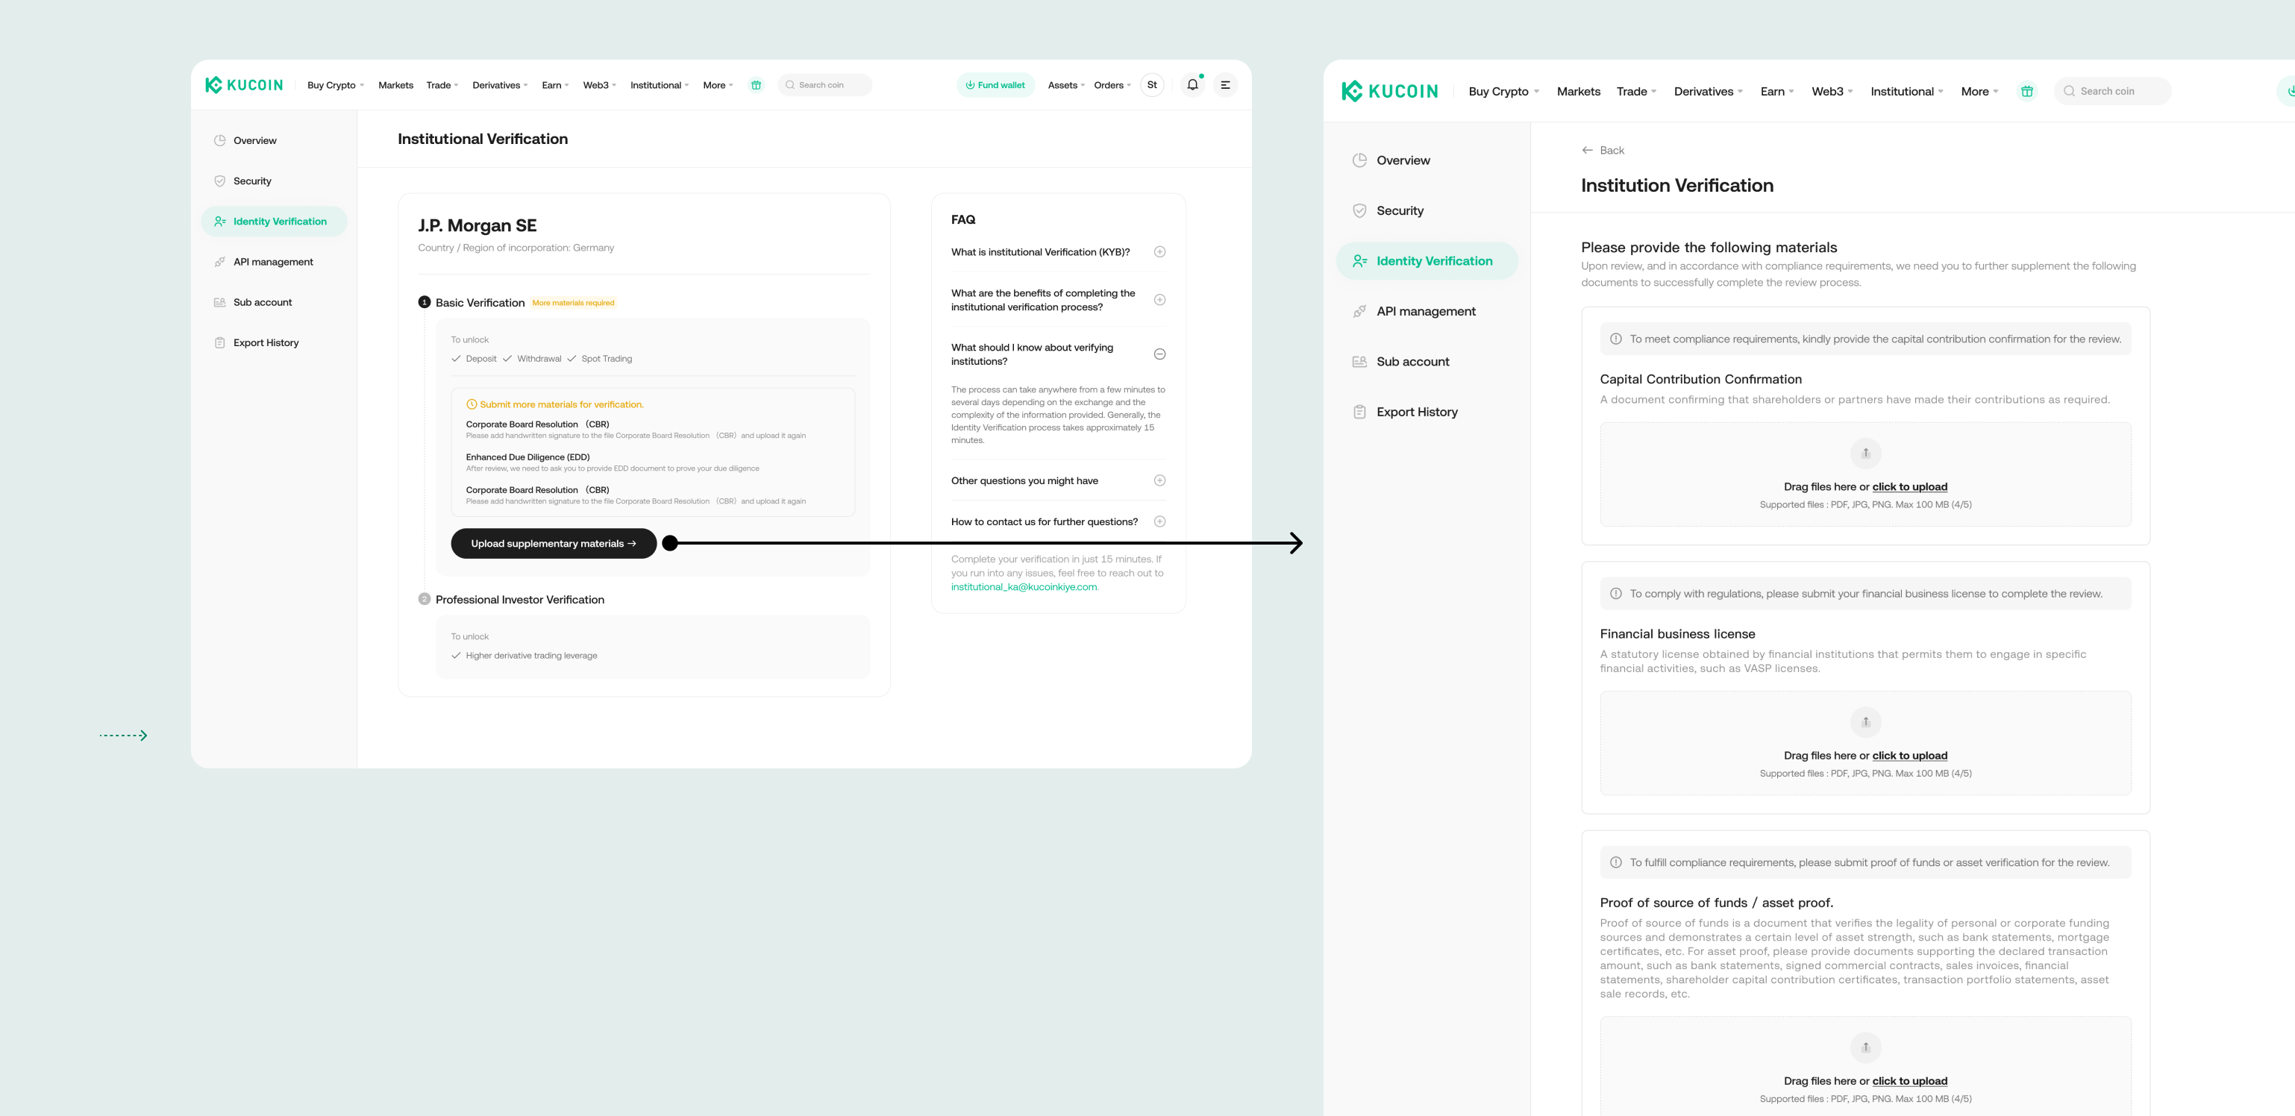The image size is (2295, 1116).
Task: Open API management in right window sidebar
Action: pyautogui.click(x=1426, y=311)
